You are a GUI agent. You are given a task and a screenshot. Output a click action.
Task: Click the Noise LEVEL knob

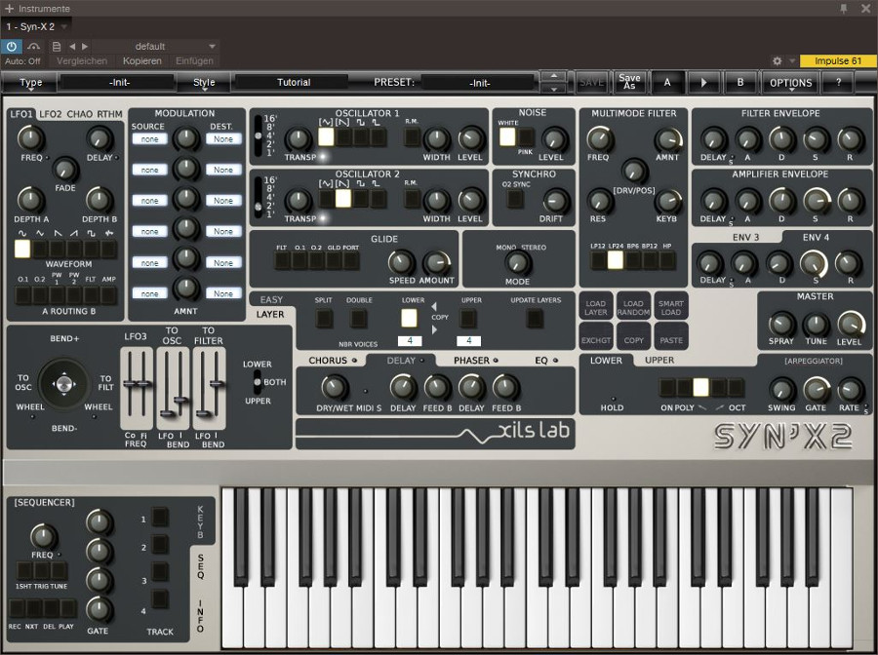[x=554, y=138]
